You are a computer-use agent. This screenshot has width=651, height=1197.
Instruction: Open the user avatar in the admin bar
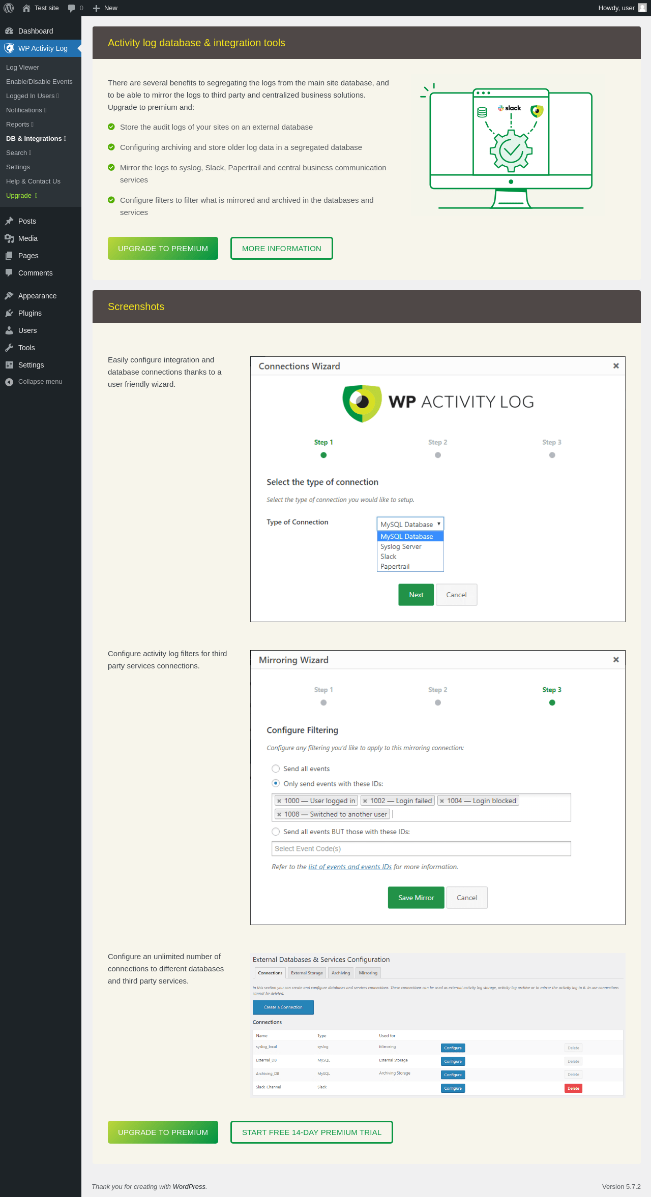point(642,8)
